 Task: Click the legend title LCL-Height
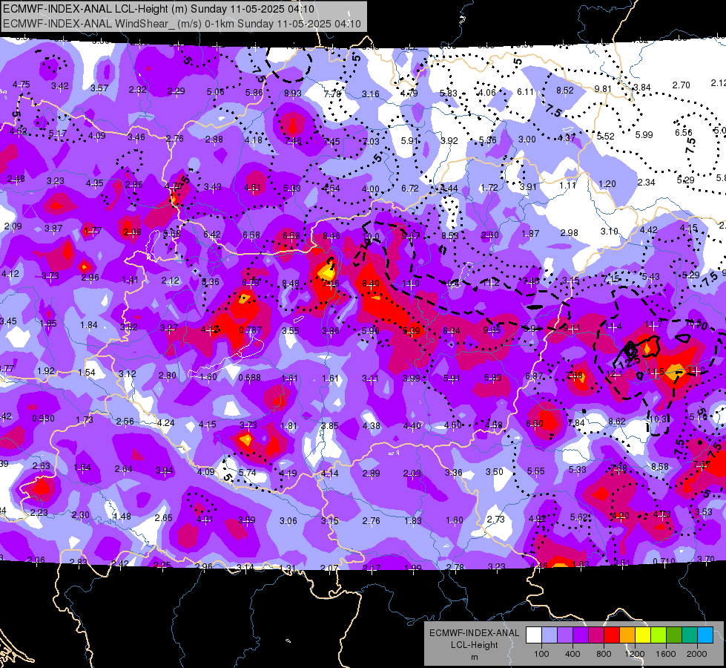[x=474, y=645]
